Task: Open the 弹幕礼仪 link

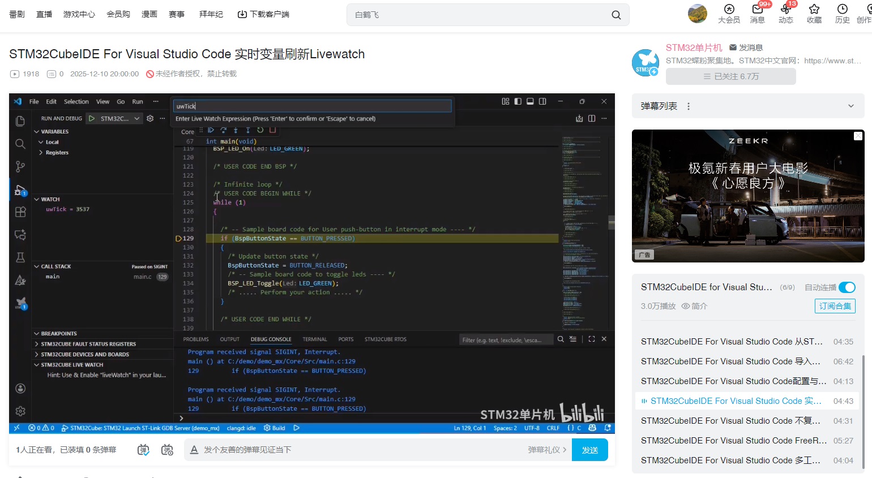Action: pyautogui.click(x=547, y=450)
